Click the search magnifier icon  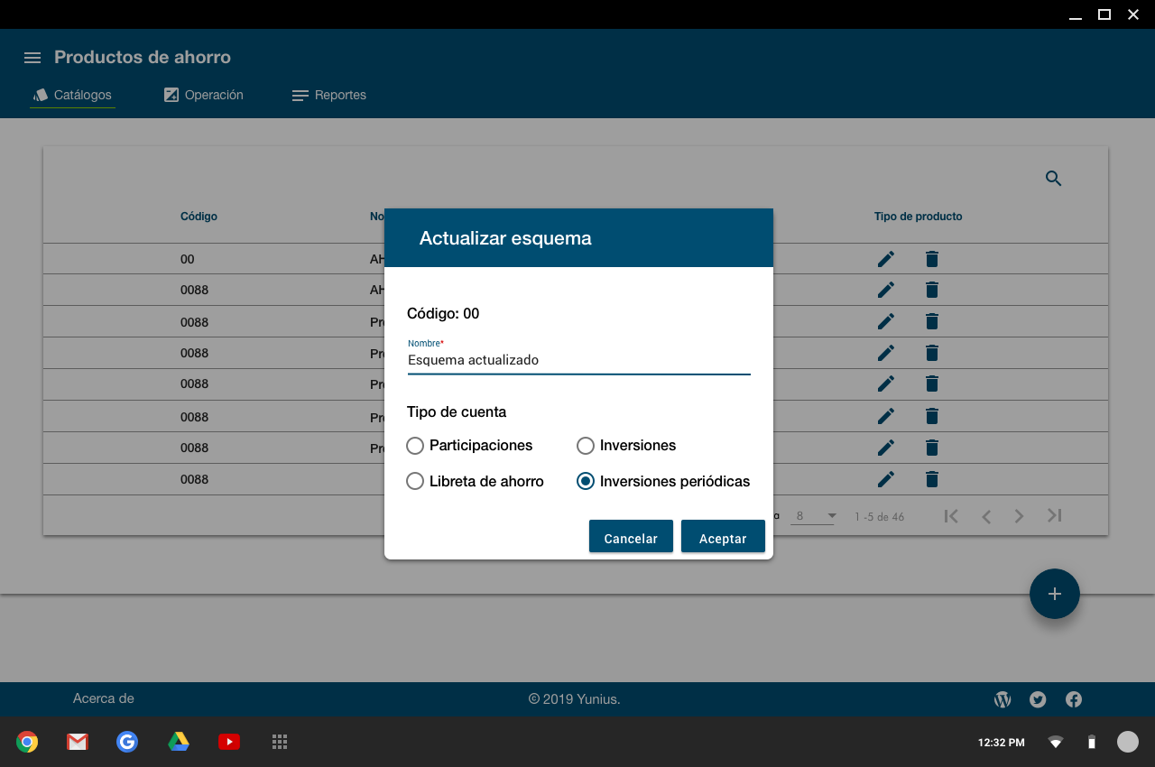(1053, 179)
